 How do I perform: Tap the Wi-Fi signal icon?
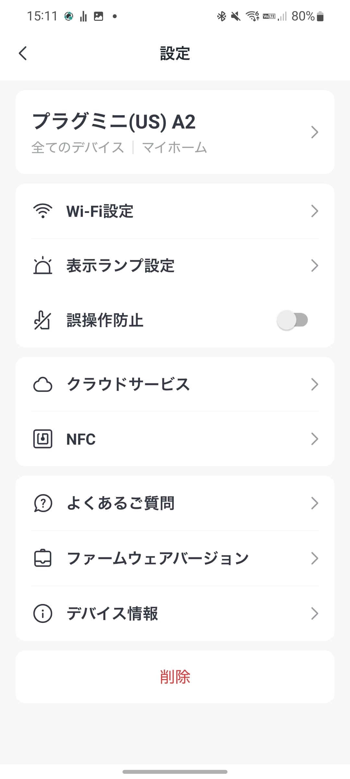click(43, 211)
